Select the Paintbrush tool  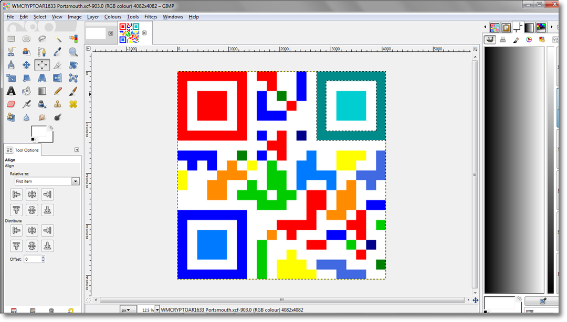pos(73,91)
